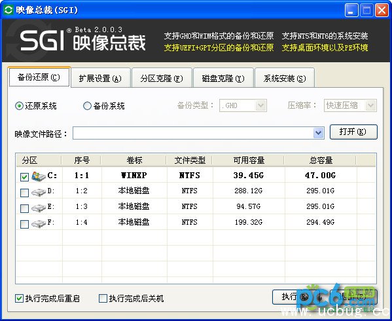Click inside the 映像文件路径 input field
This screenshot has height=321, width=392.
tap(193, 133)
